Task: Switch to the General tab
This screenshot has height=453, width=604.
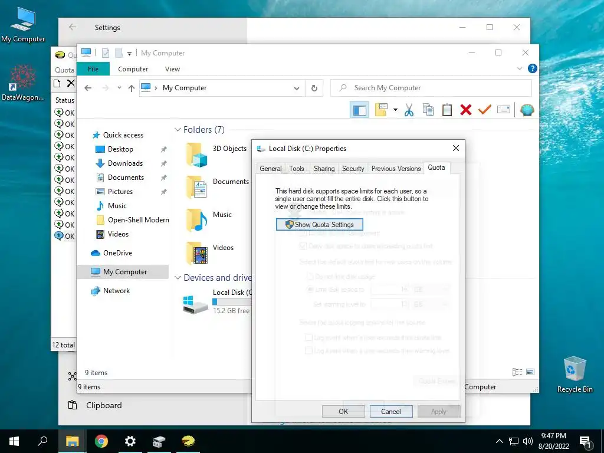Action: 270,169
